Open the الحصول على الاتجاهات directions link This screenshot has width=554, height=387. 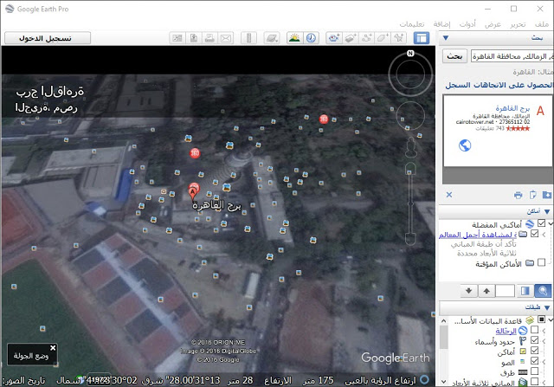pos(512,85)
